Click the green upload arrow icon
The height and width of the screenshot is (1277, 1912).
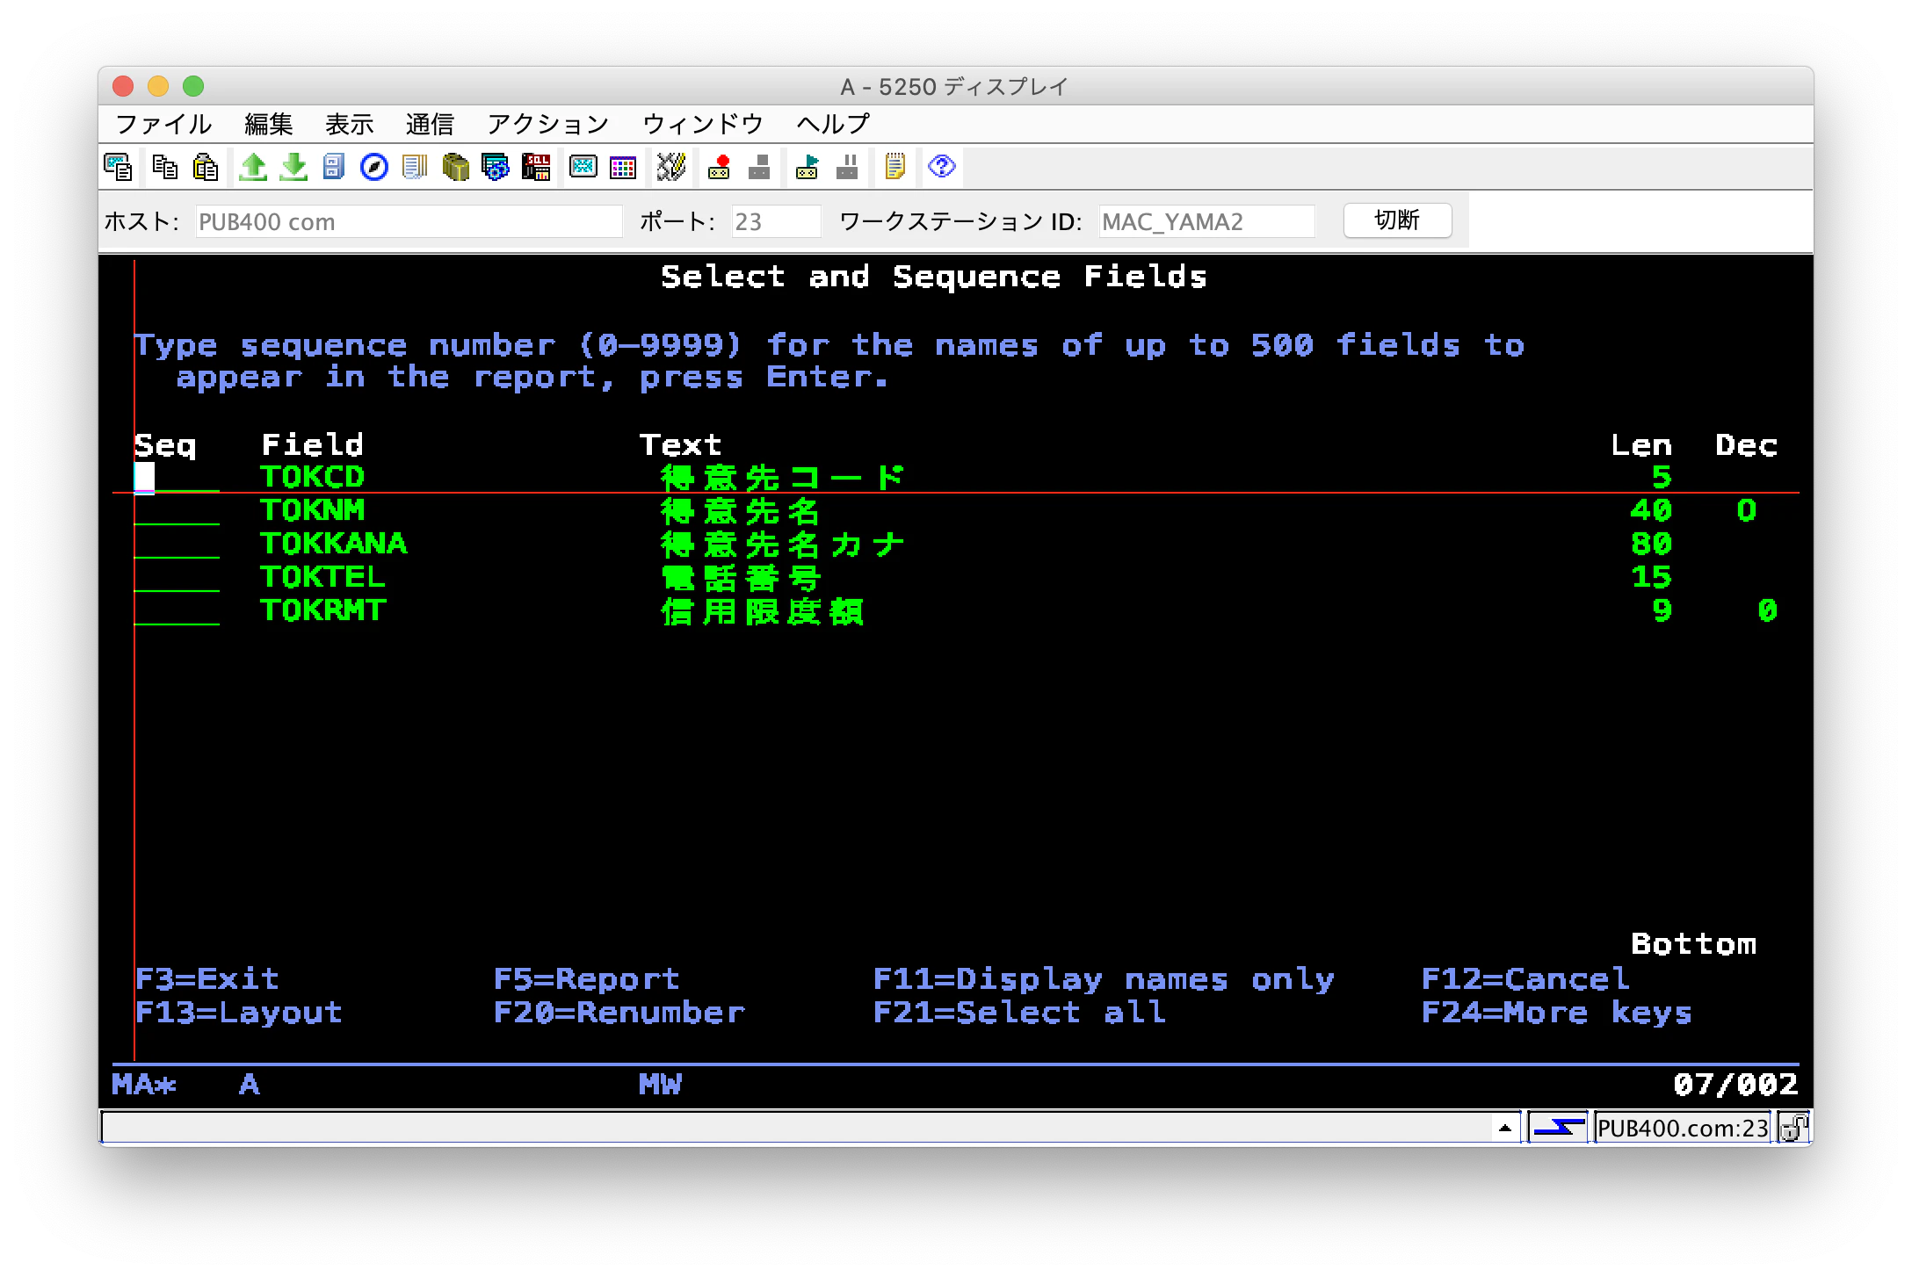click(253, 167)
